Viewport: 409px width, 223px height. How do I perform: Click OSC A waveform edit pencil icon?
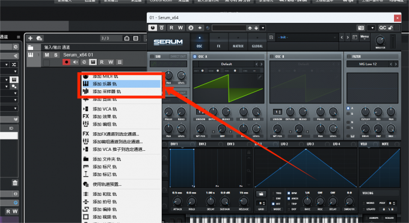point(260,77)
